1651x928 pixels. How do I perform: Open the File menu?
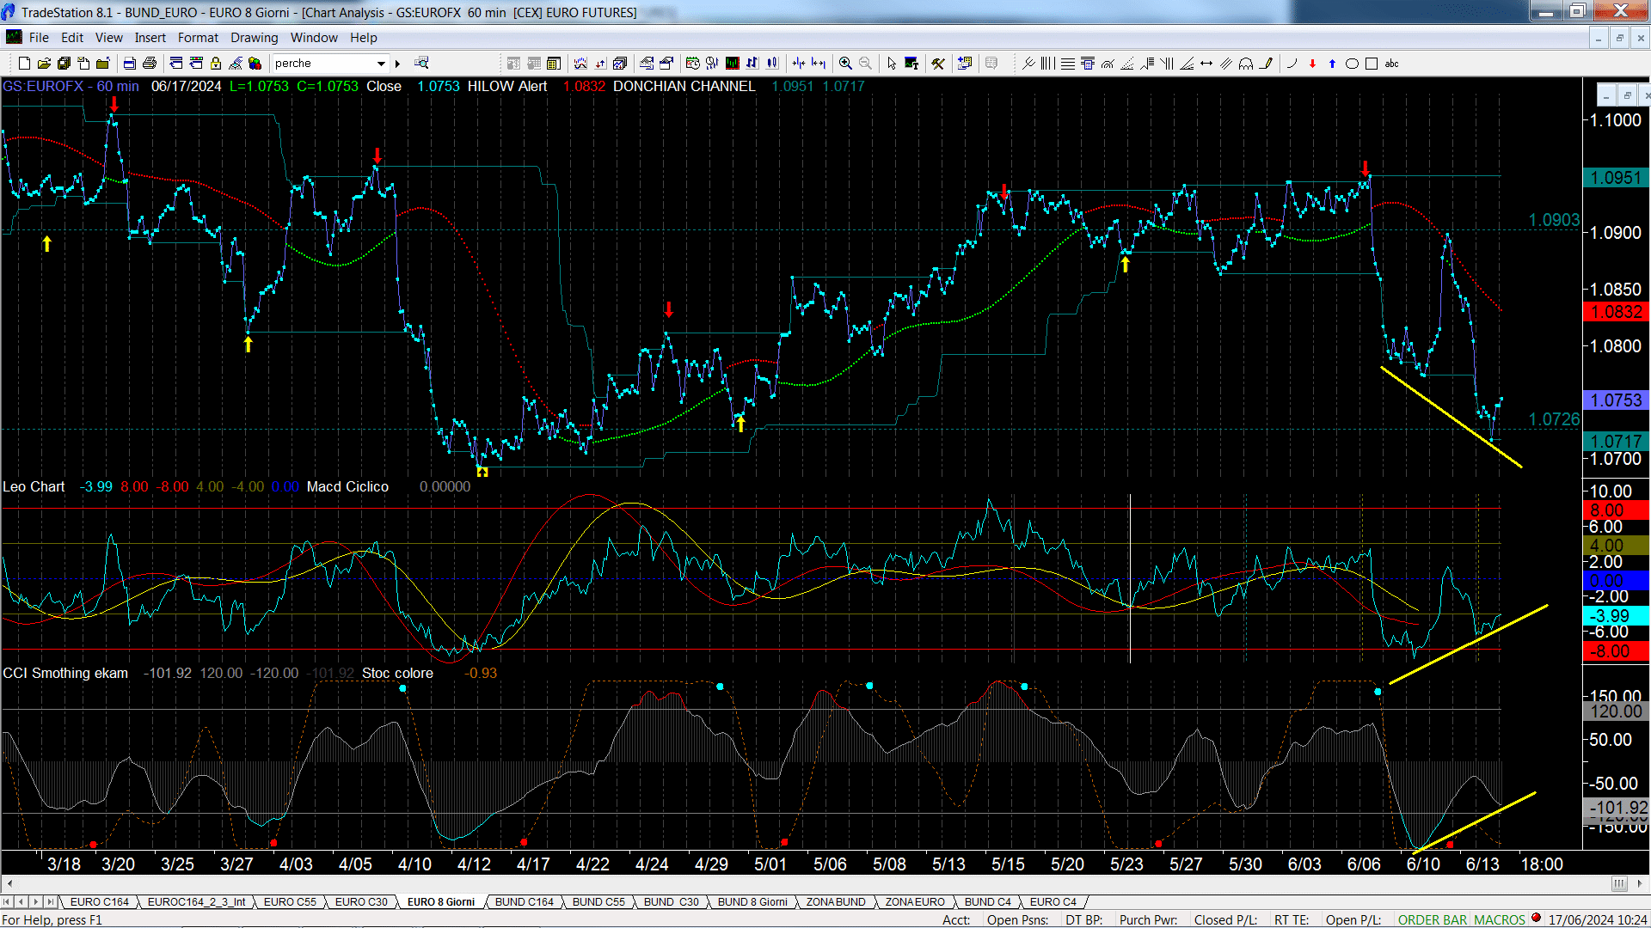coord(39,38)
